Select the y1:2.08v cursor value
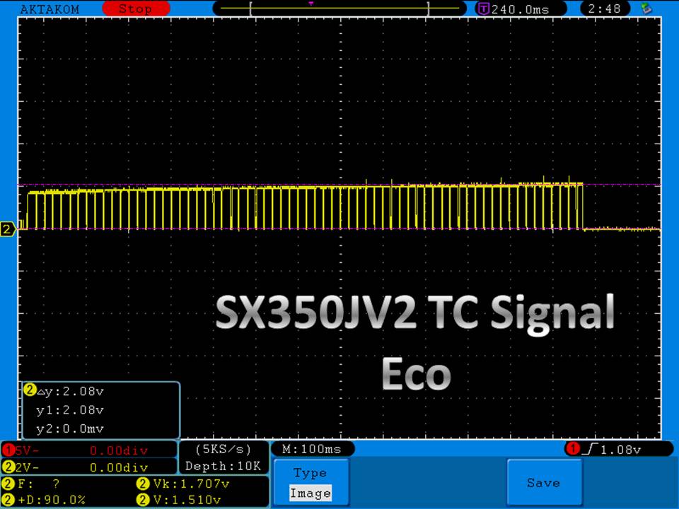The height and width of the screenshot is (509, 679). (69, 410)
